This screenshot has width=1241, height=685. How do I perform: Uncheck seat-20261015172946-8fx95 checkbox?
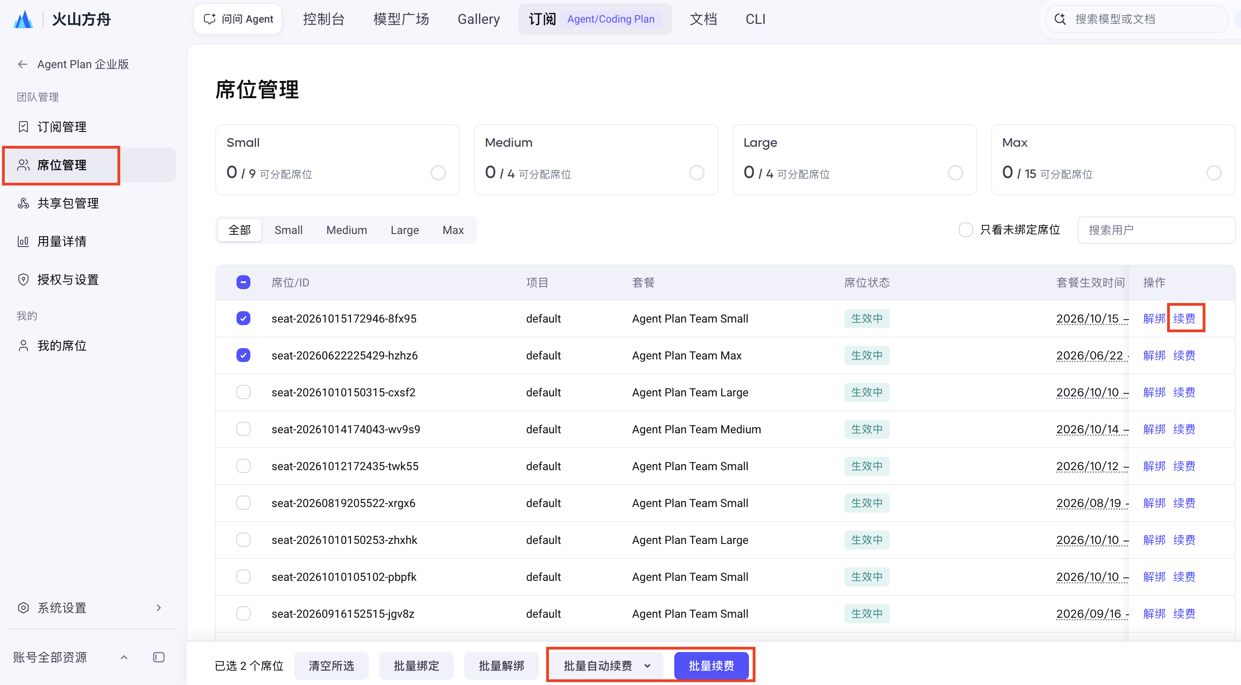pyautogui.click(x=243, y=318)
